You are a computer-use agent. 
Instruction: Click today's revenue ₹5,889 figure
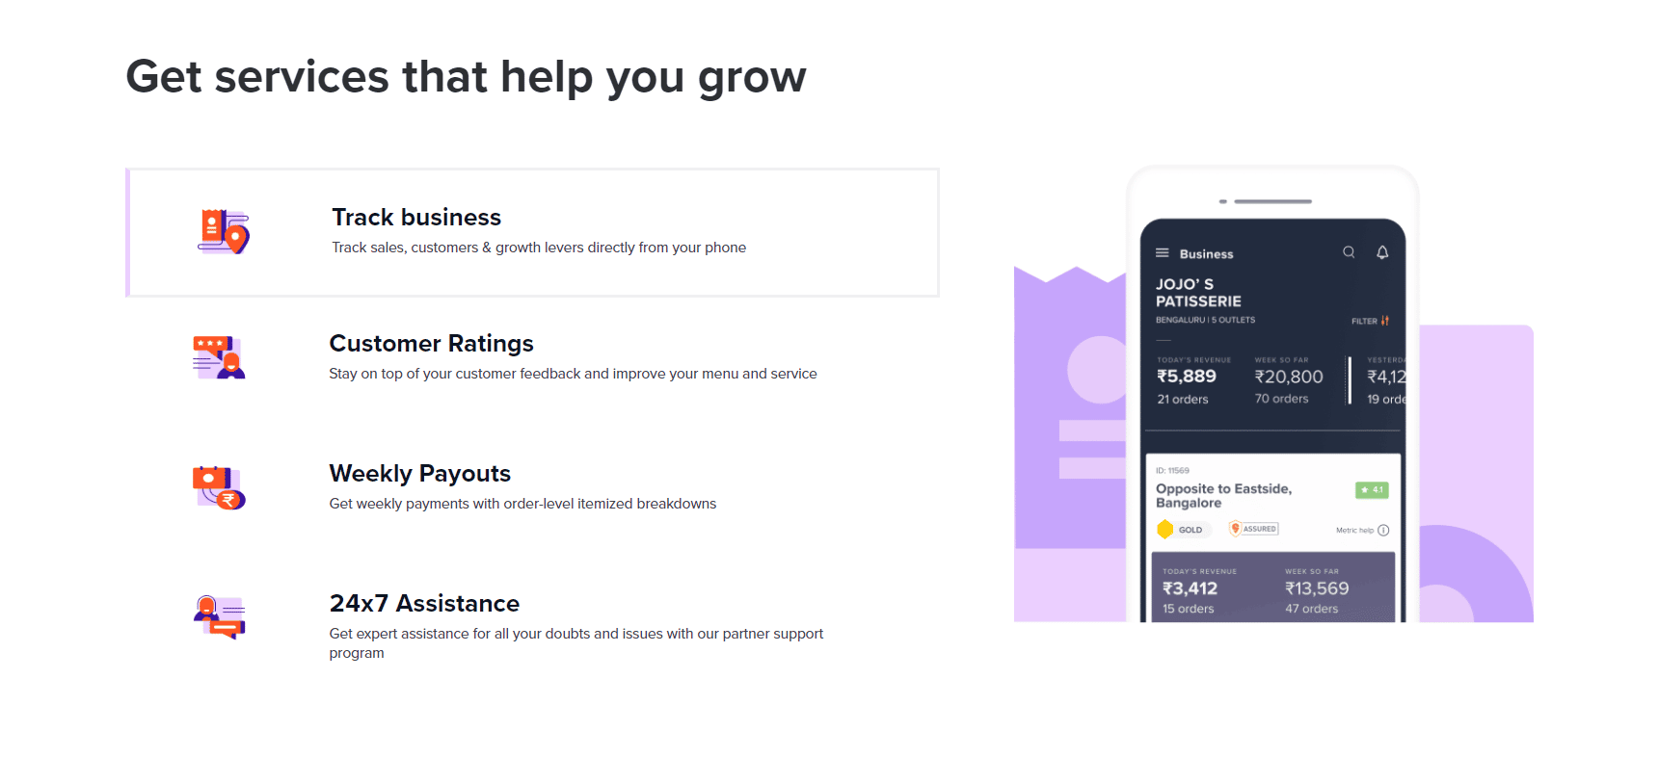point(1187,377)
